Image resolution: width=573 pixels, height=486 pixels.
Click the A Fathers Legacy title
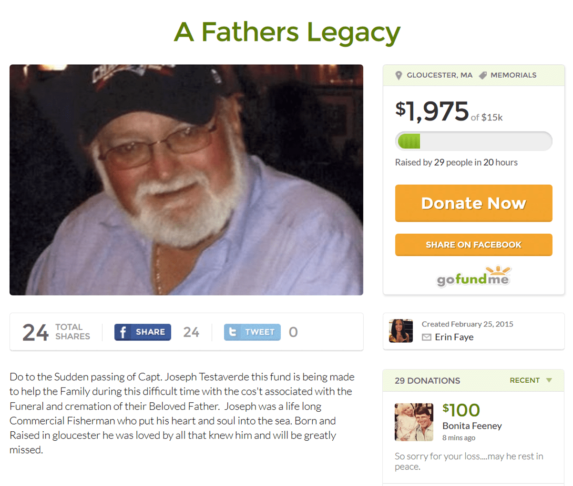[287, 32]
